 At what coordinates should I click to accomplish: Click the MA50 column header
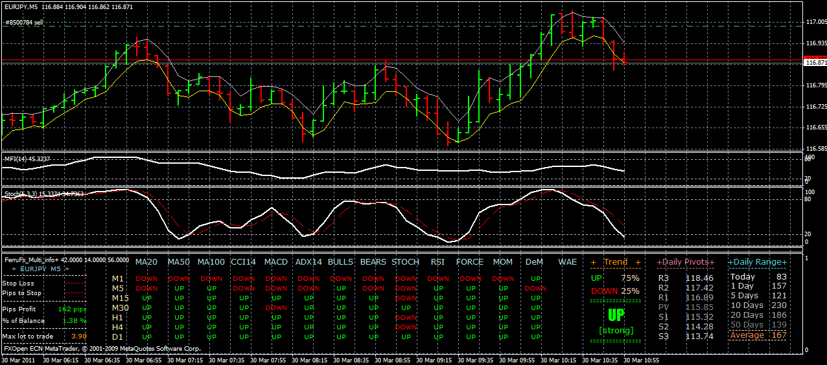(178, 262)
